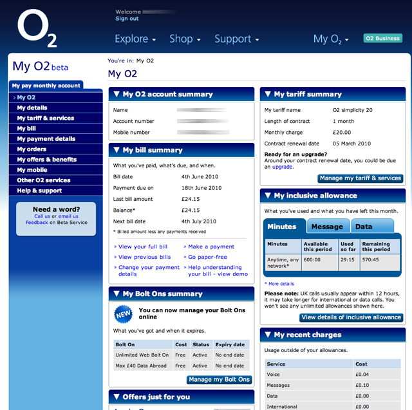Switch to the Minutes allowance tab
Viewport: 412px width, 410px height.
285,227
